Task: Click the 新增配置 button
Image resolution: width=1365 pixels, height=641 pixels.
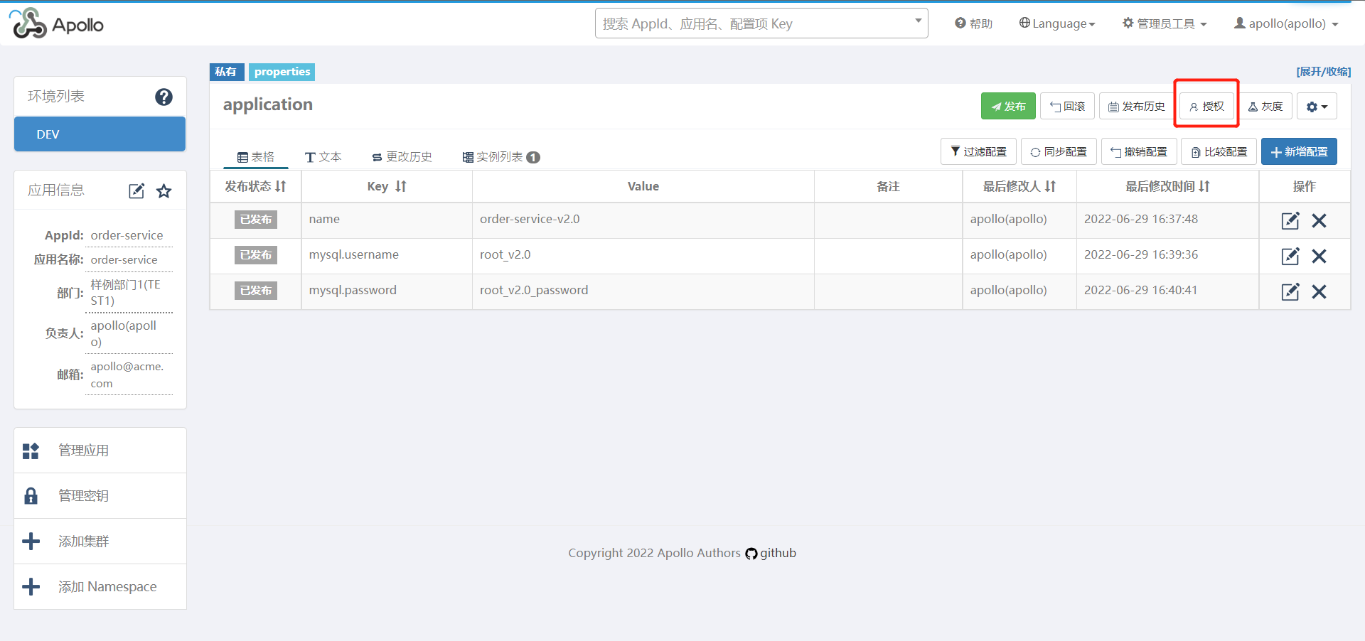Action: pos(1299,151)
